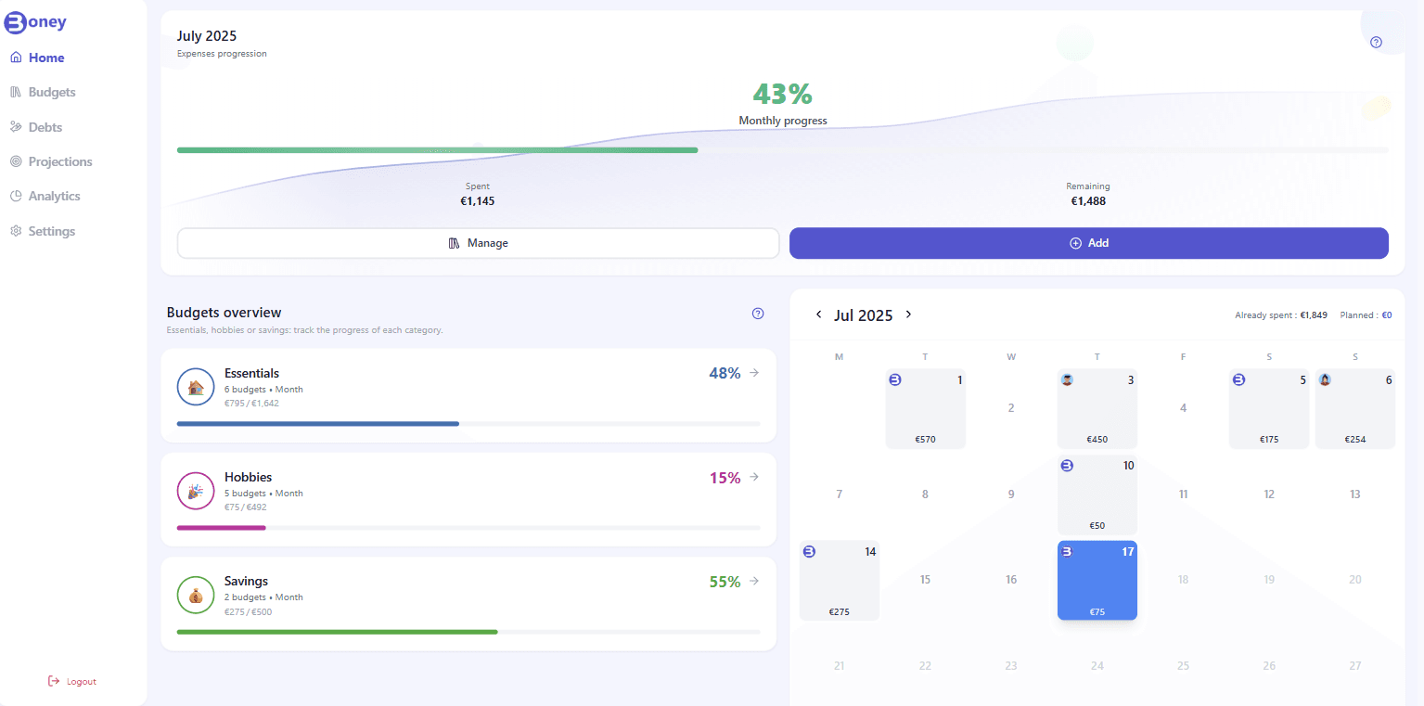This screenshot has height=706, width=1424.
Task: Click the €75 / €492 Hobbies amount
Action: [x=246, y=507]
